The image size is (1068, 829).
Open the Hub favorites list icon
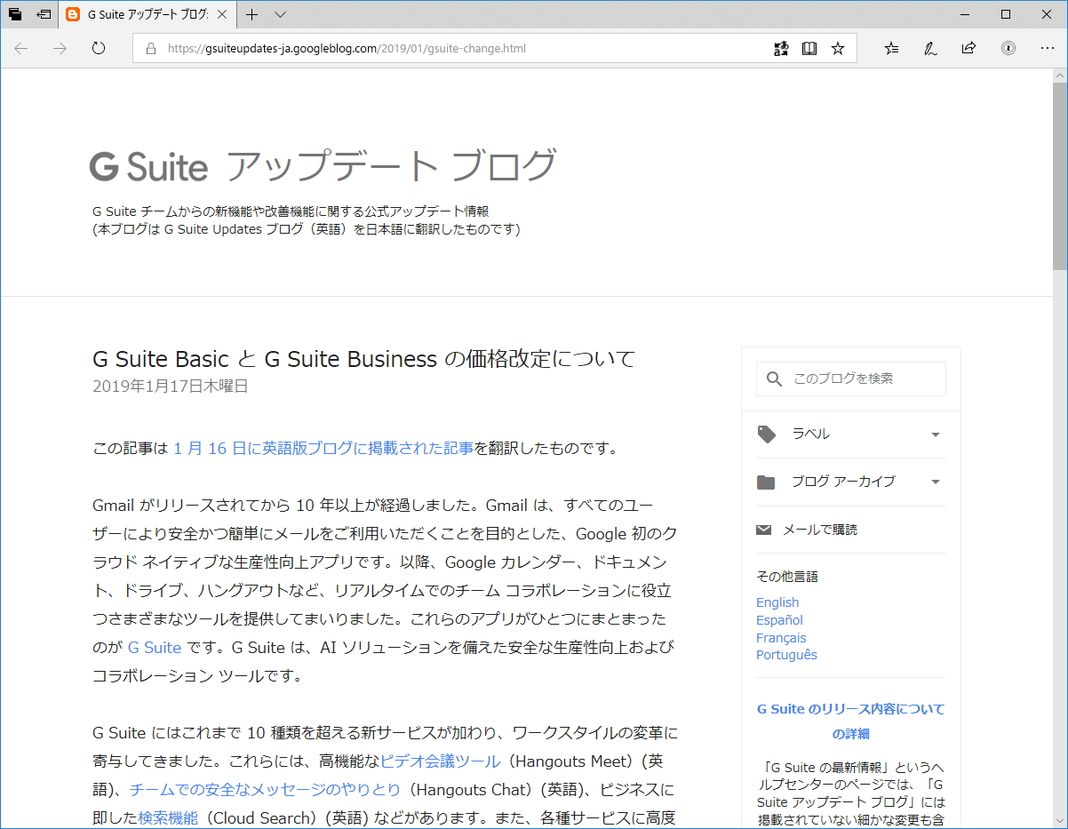891,48
